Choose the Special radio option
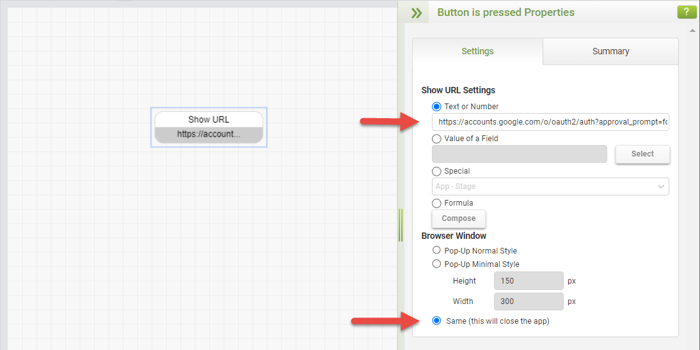The image size is (700, 350). coord(436,171)
